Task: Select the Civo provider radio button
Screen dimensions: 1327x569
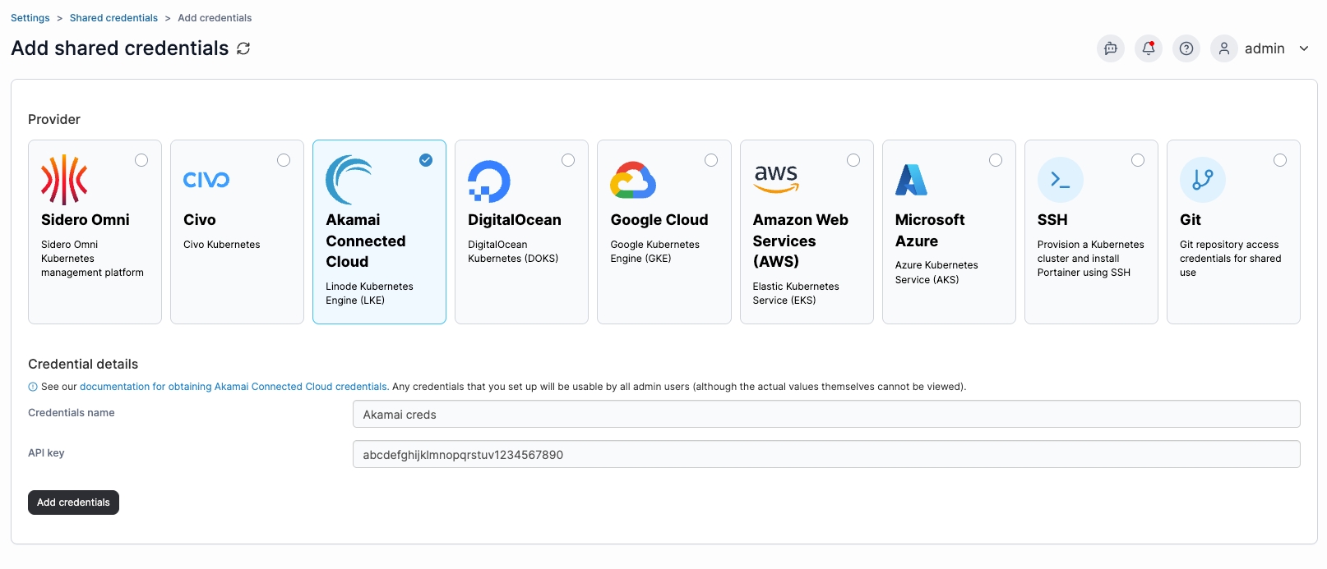Action: 284,160
